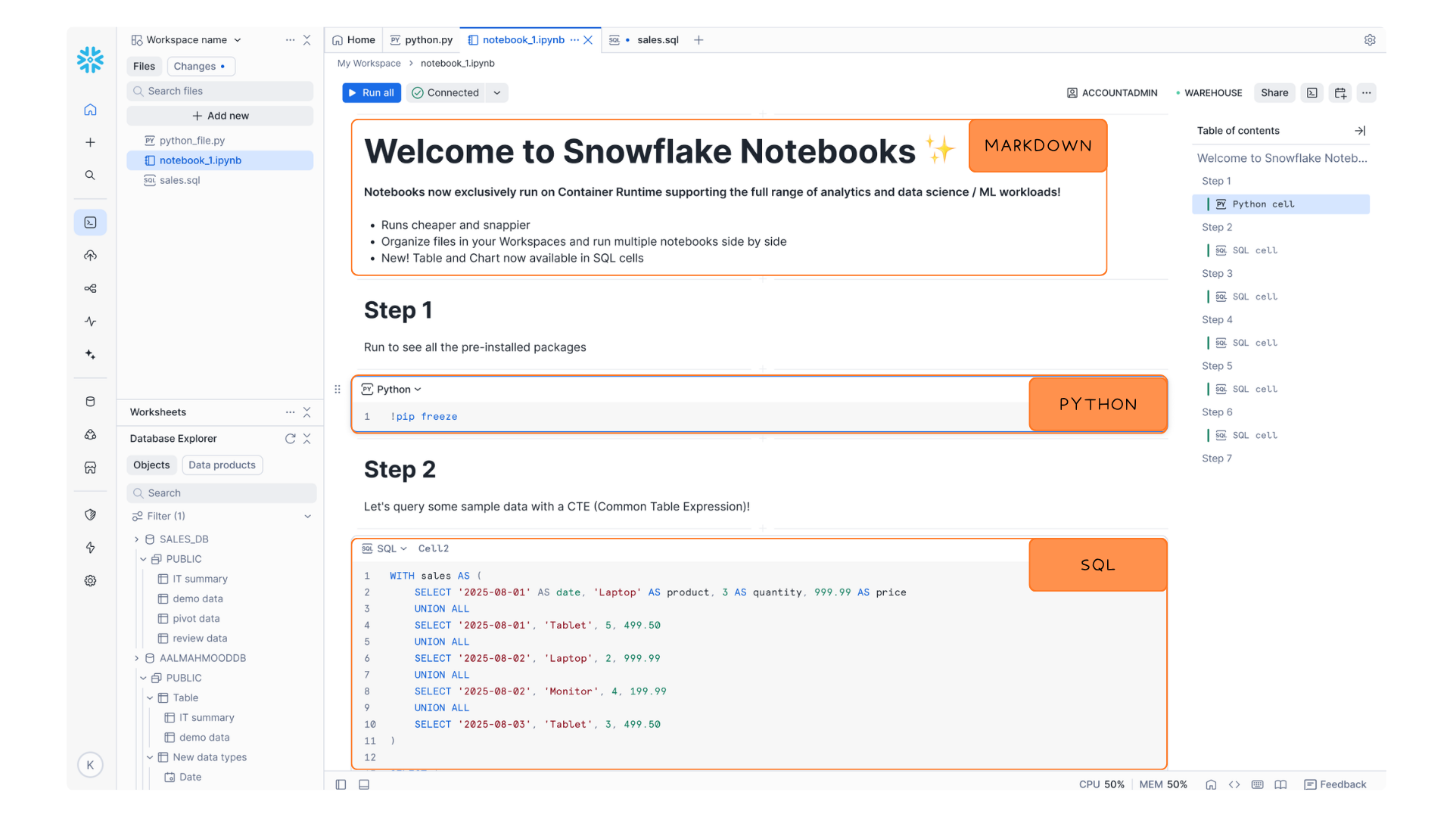Collapse the Table node under AALMAHMOODDB

click(149, 697)
